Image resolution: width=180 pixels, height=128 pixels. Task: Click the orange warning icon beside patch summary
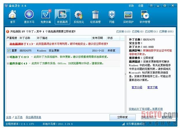[x=8, y=32]
